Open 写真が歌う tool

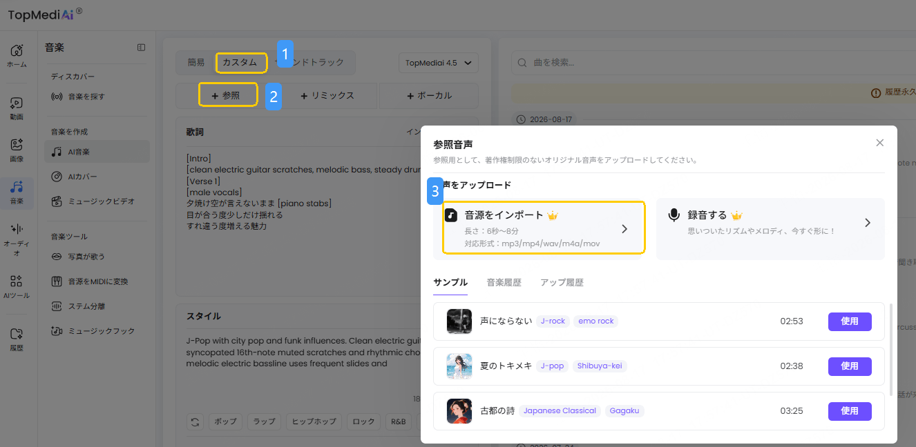click(97, 257)
